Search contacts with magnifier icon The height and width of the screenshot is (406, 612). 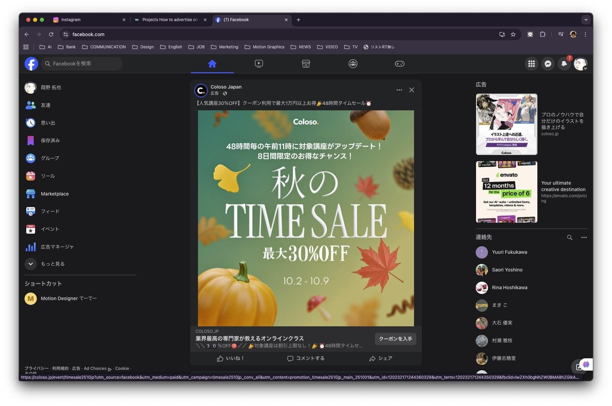570,237
